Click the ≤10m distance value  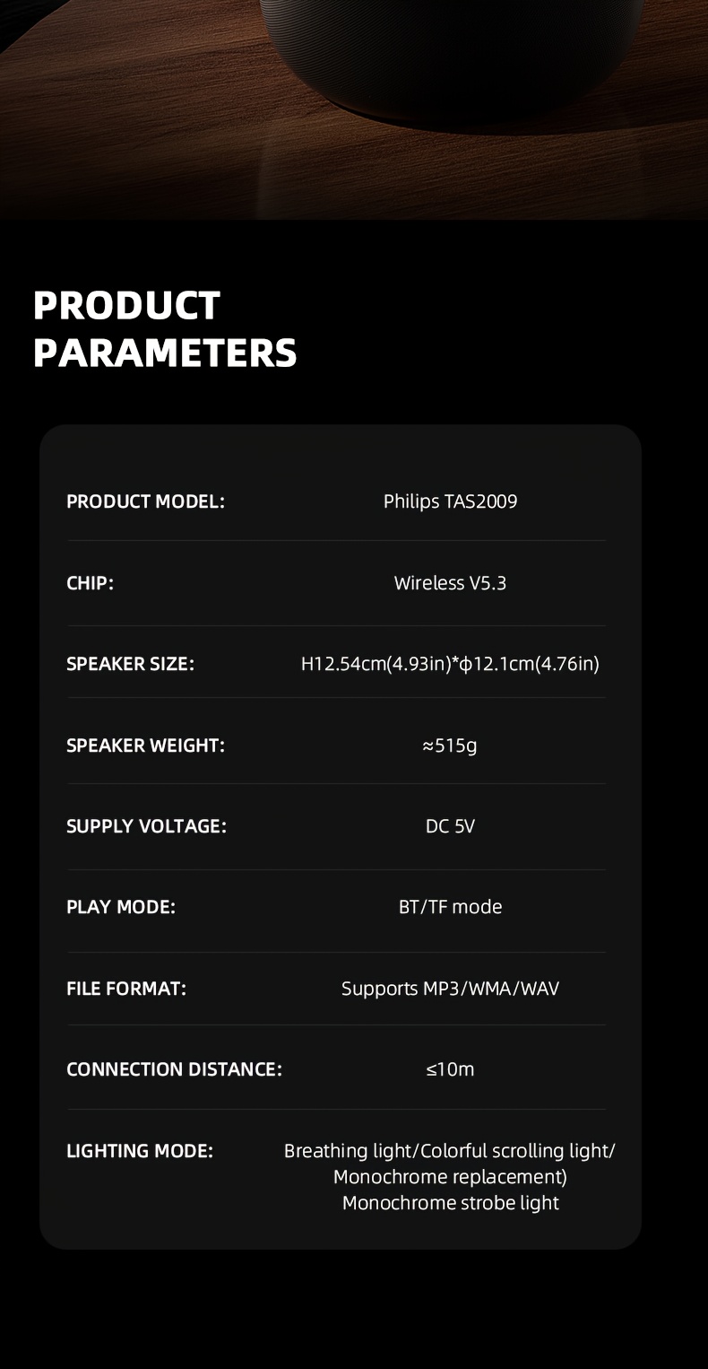450,1069
